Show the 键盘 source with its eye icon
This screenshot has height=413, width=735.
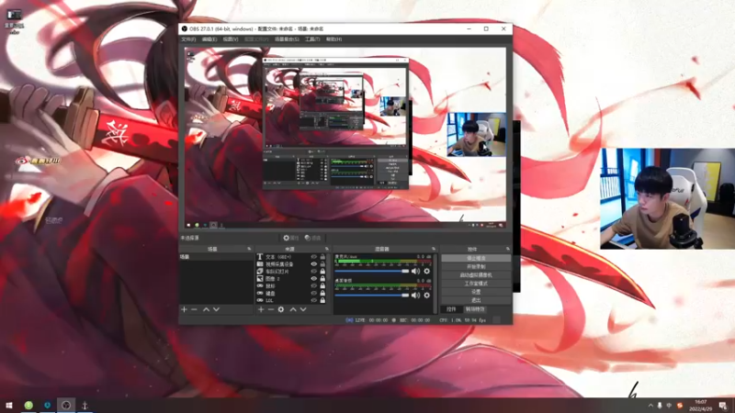point(314,293)
